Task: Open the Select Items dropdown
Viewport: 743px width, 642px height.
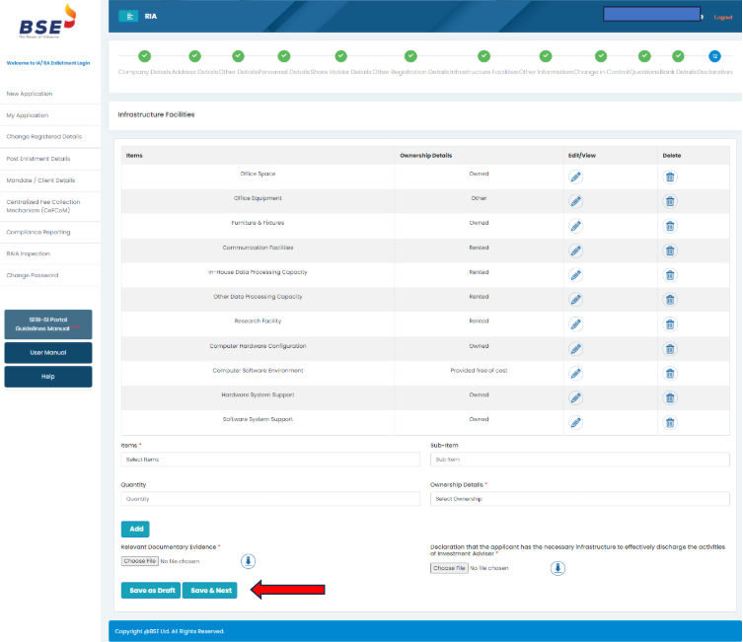Action: coord(269,460)
